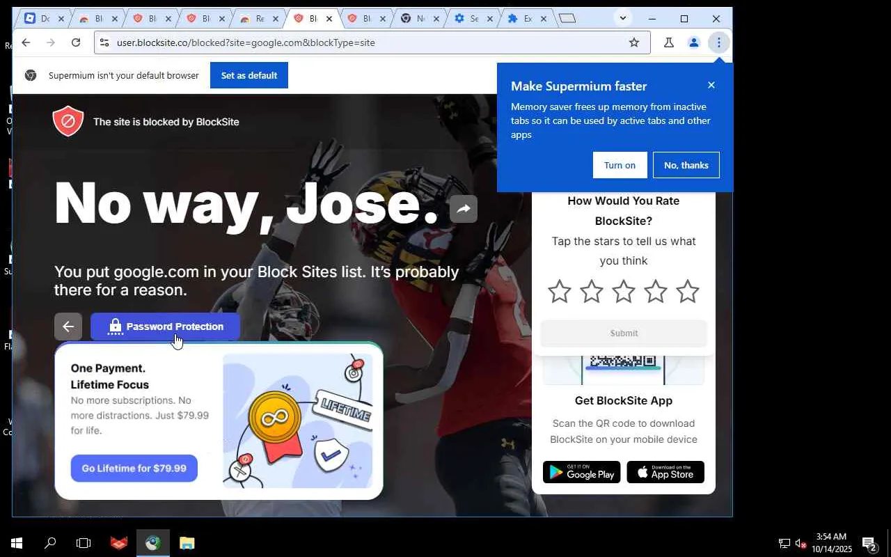891x557 pixels.
Task: Click the red fox app taskbar icon
Action: coord(119,543)
